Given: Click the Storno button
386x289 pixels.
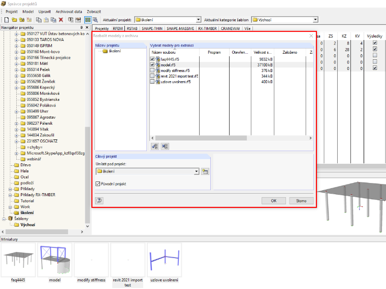Looking at the screenshot, I should (301, 201).
